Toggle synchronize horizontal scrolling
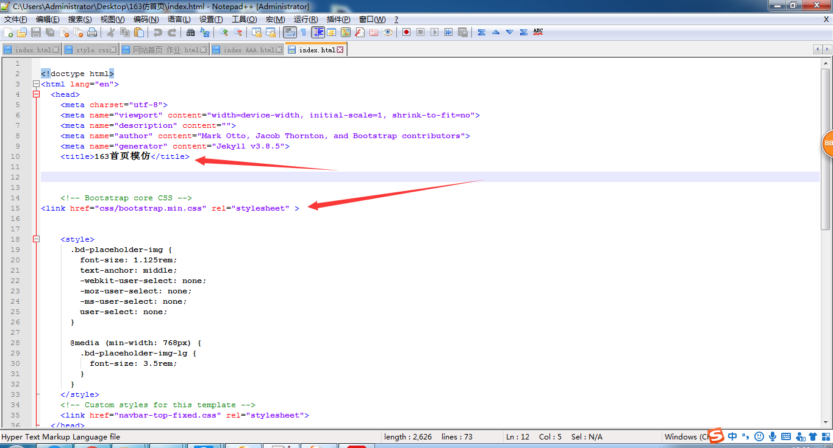833x448 pixels. pos(271,32)
